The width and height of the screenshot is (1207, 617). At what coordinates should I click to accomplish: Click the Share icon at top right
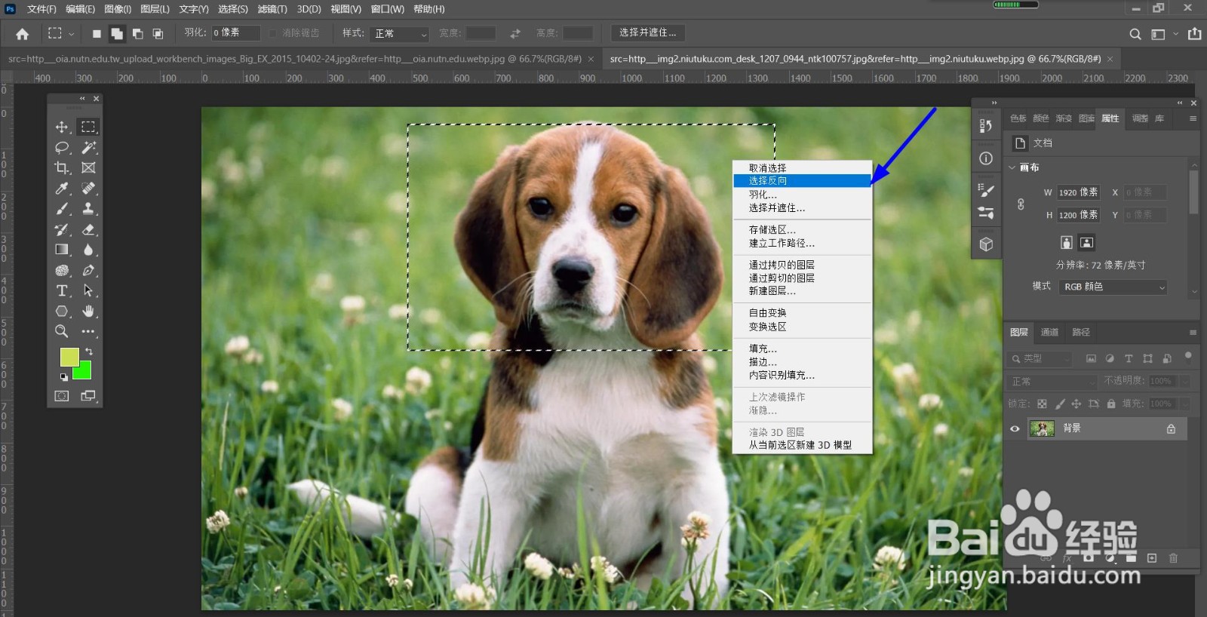pyautogui.click(x=1195, y=33)
